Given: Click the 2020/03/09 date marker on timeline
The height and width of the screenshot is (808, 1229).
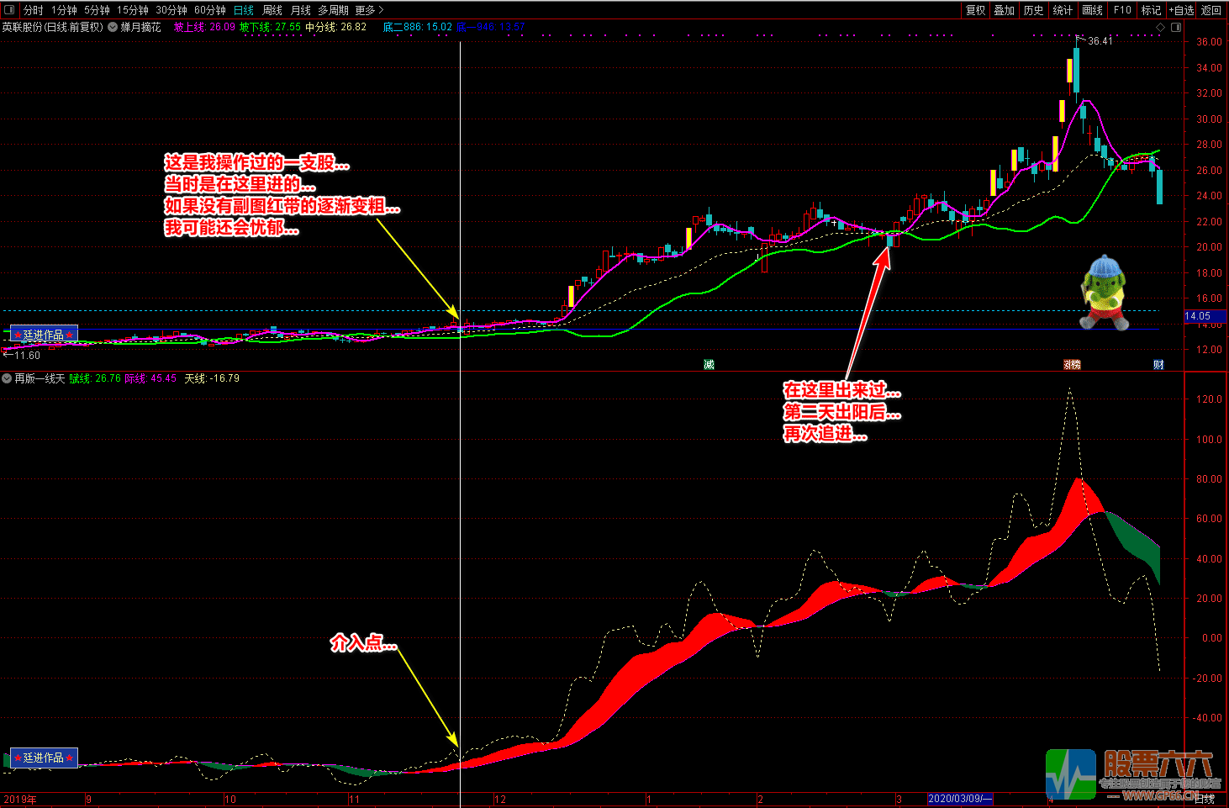Looking at the screenshot, I should [x=960, y=799].
